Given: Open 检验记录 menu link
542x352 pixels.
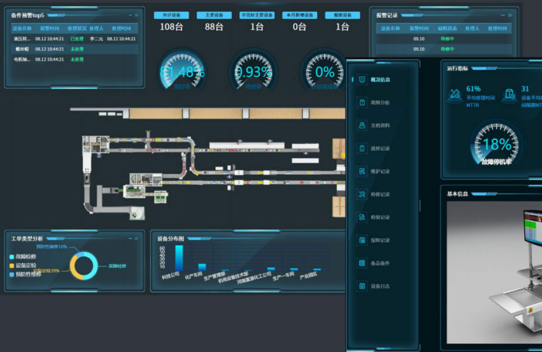Looking at the screenshot, I should pyautogui.click(x=380, y=217).
